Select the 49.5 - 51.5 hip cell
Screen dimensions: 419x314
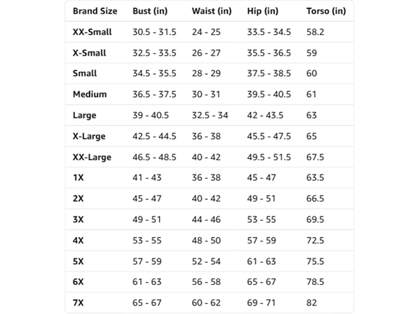coord(269,157)
